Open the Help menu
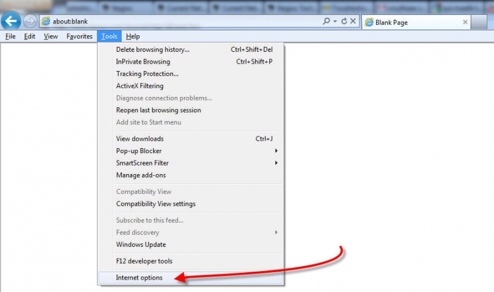Viewport: 494px width, 292px height. (133, 36)
